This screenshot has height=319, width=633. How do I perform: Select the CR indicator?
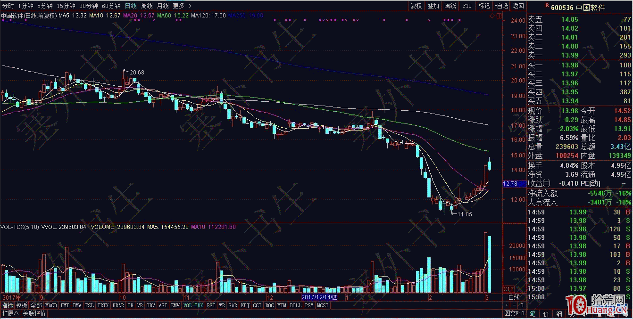(x=131, y=305)
